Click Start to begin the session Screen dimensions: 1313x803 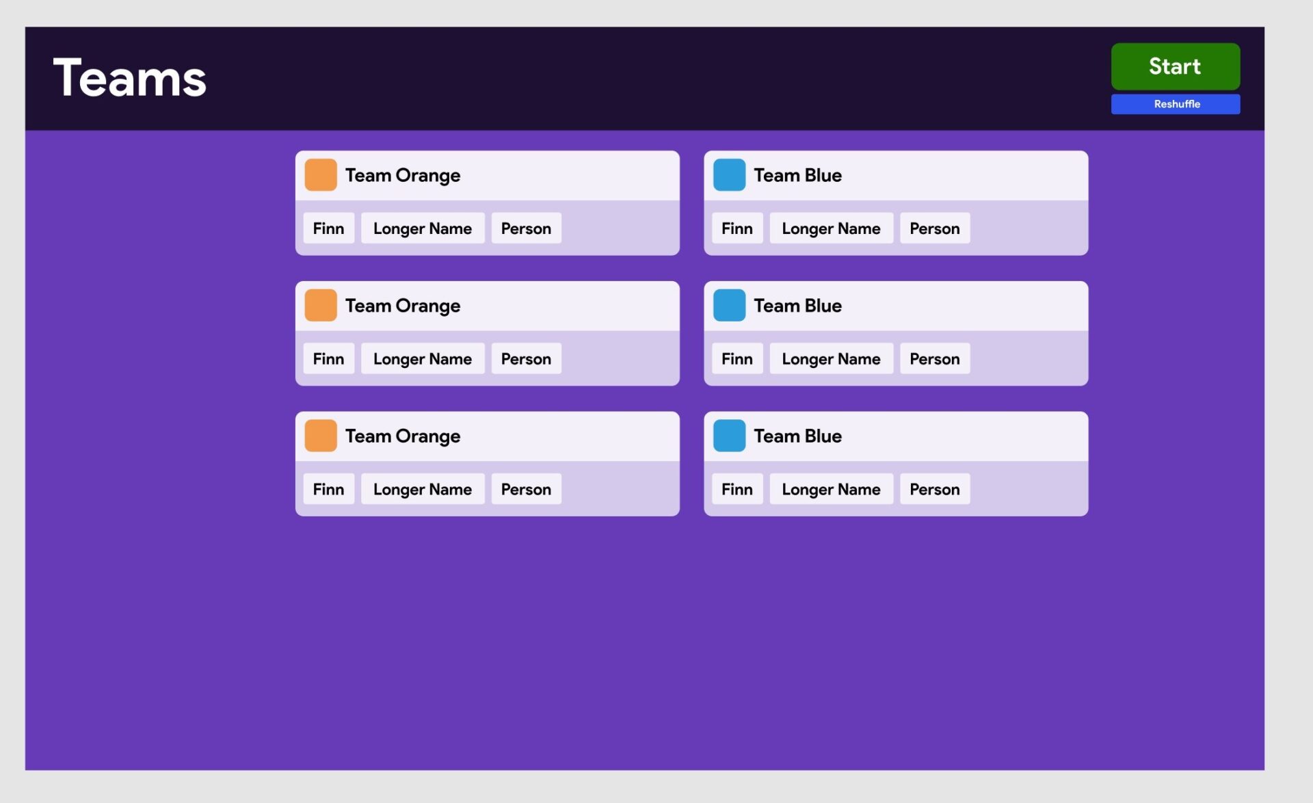[x=1175, y=66]
